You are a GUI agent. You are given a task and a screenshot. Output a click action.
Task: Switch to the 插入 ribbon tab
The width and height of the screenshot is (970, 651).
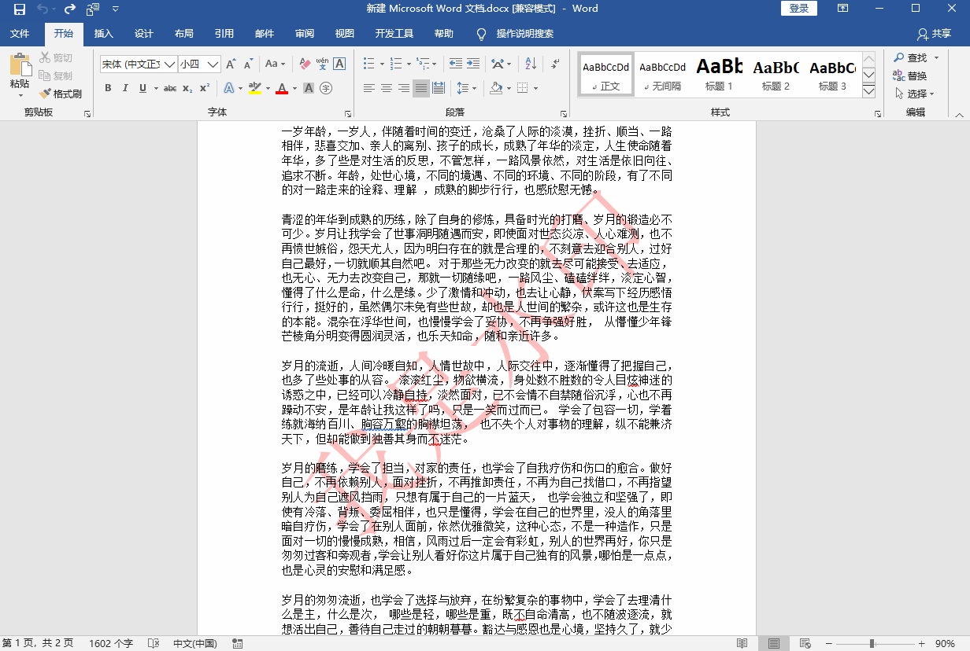point(105,34)
